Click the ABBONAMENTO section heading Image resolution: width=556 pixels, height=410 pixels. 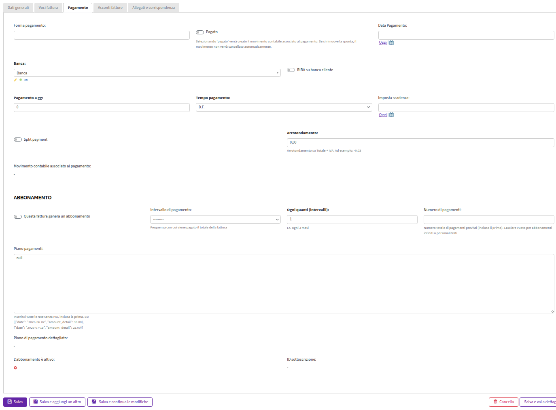pyautogui.click(x=33, y=198)
